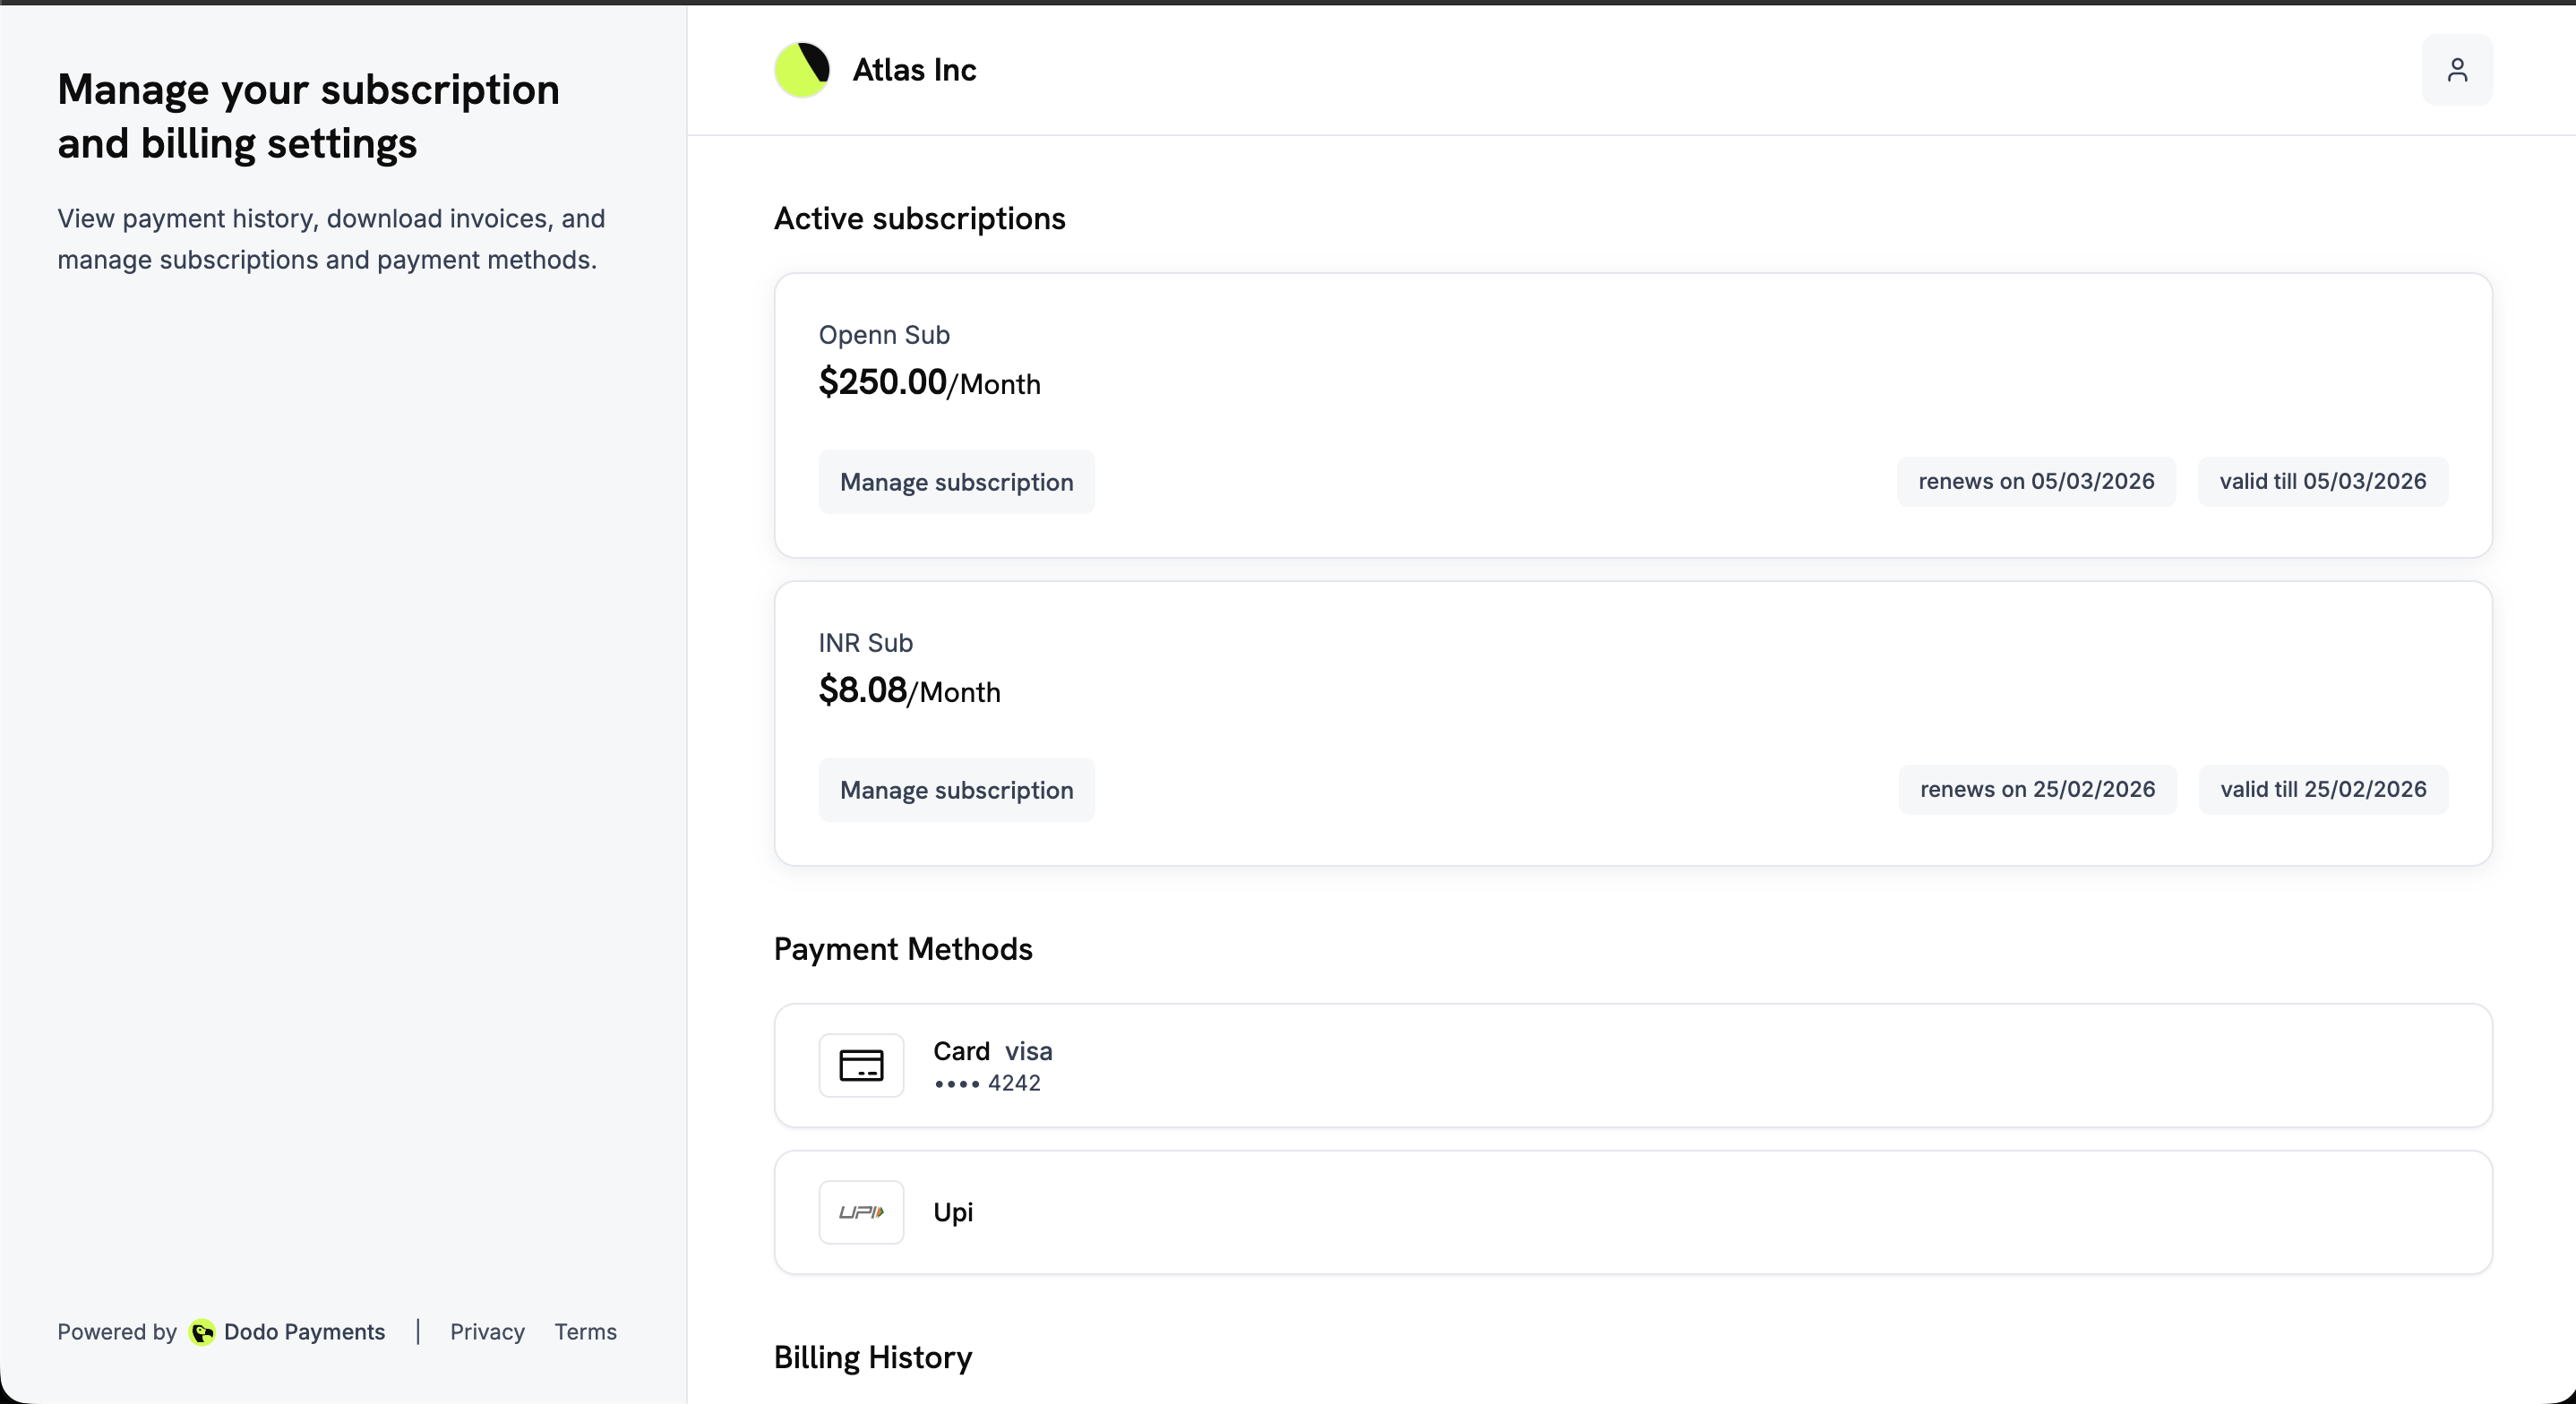The width and height of the screenshot is (2576, 1404).
Task: Open Manage subscription for Openn Sub
Action: click(956, 481)
